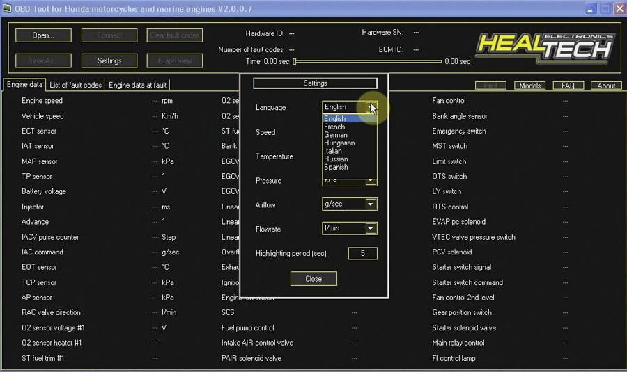Switch to List of fault codes tab
Image resolution: width=627 pixels, height=372 pixels.
tap(75, 85)
